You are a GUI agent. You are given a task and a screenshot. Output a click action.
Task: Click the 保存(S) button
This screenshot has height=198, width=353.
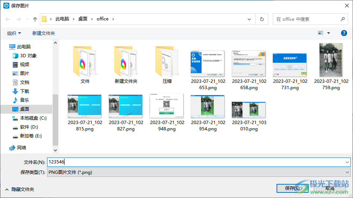pos(292,188)
